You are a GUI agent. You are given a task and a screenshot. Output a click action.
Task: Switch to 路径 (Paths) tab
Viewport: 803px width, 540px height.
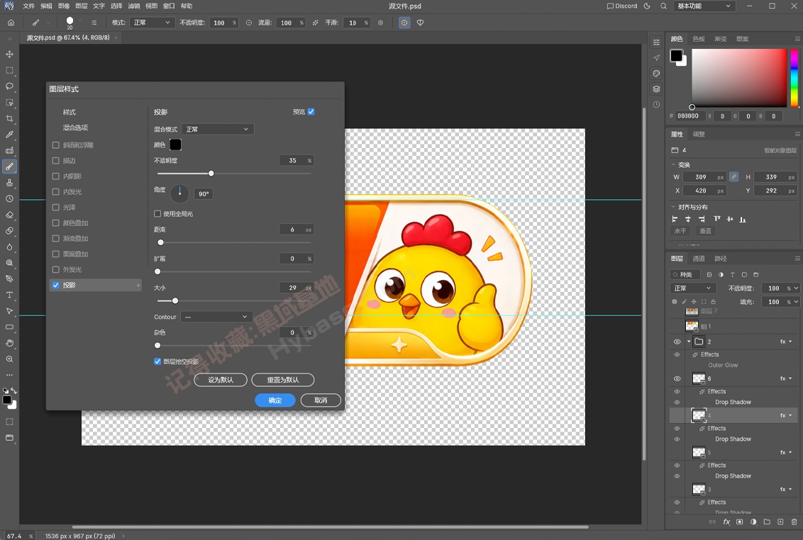coord(721,259)
